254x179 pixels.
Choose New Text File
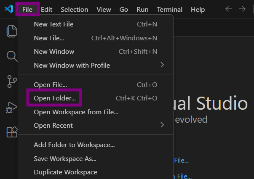[96, 24]
